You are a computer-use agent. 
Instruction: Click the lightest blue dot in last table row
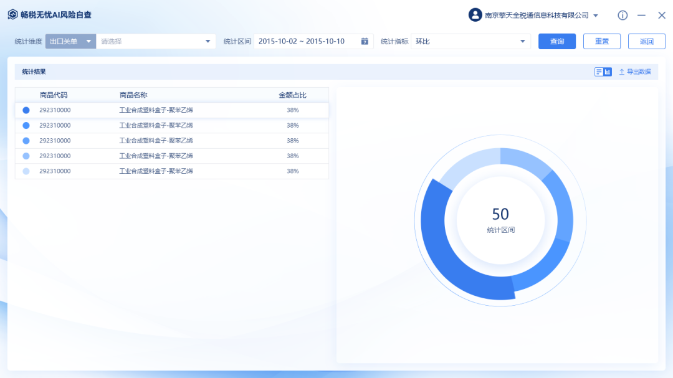click(x=26, y=171)
